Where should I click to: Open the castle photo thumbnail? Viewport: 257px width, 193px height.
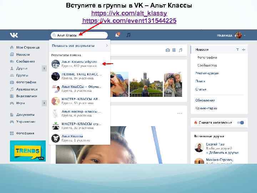(146, 84)
